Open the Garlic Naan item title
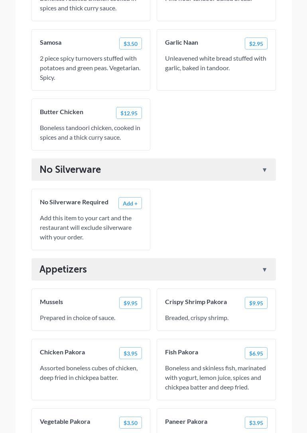This screenshot has height=433, width=307. click(181, 43)
